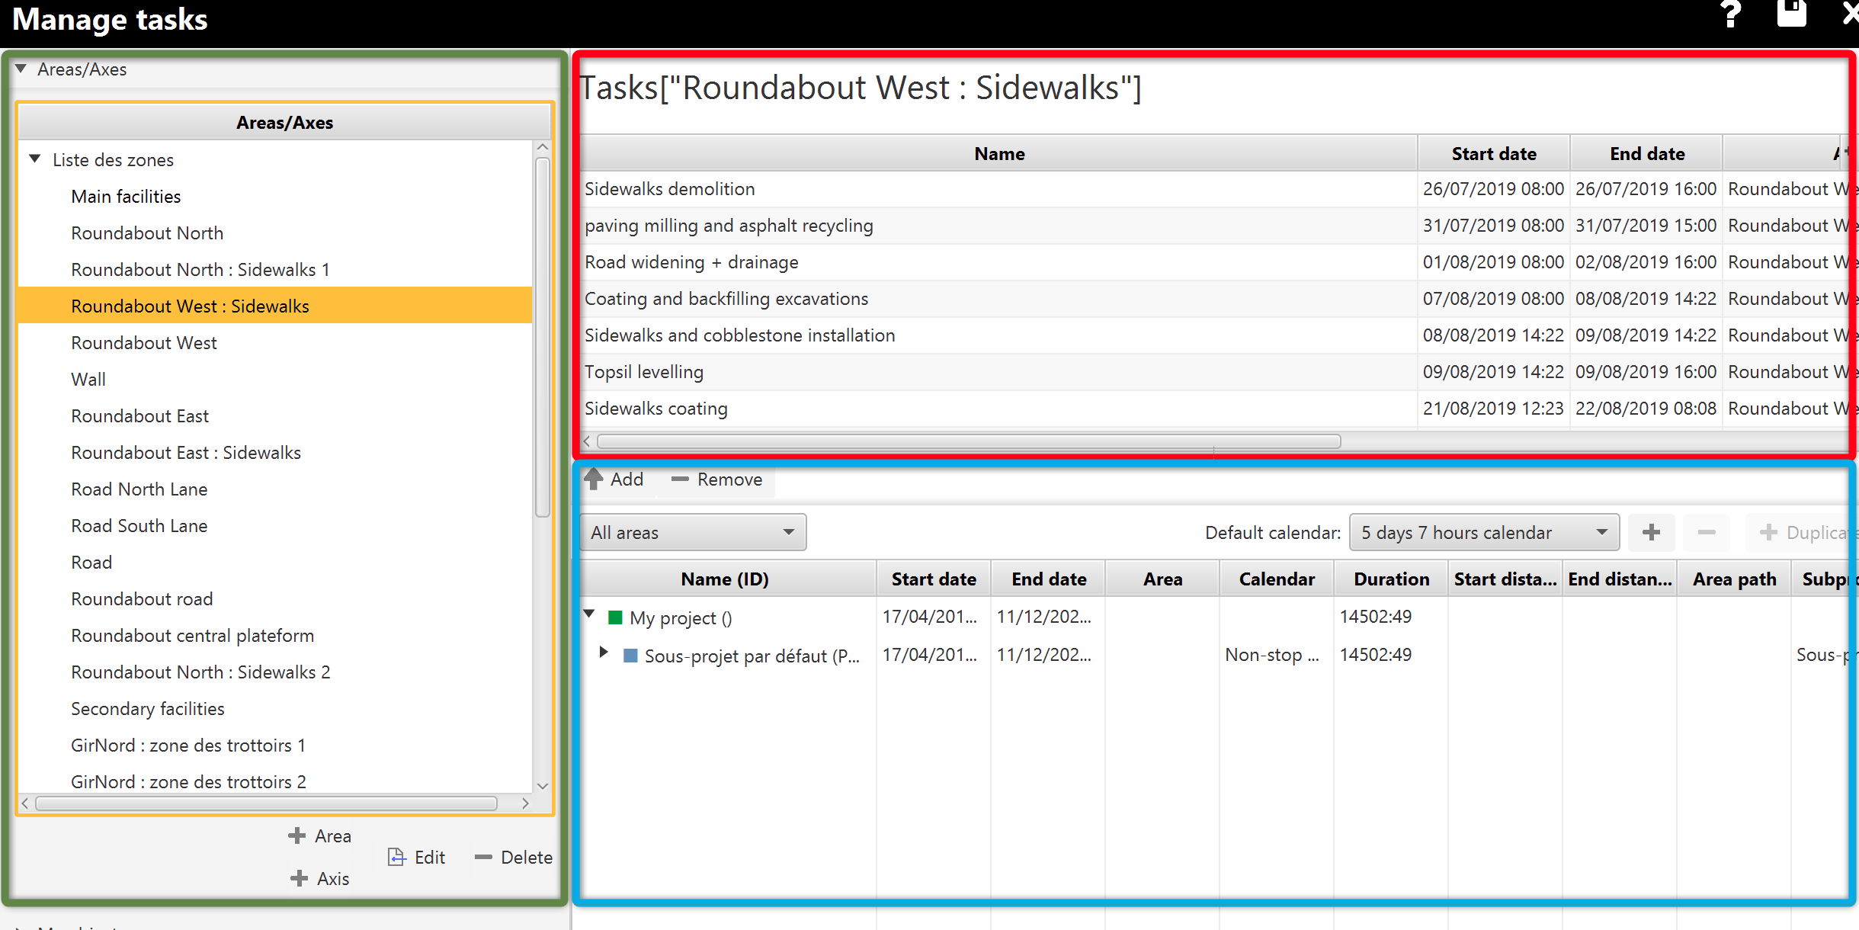The image size is (1859, 930).
Task: Select Roundabout North area
Action: pos(147,233)
